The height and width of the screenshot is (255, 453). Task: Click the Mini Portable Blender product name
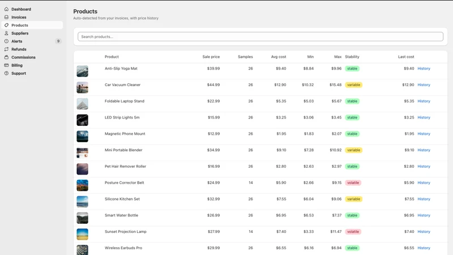[x=123, y=150]
